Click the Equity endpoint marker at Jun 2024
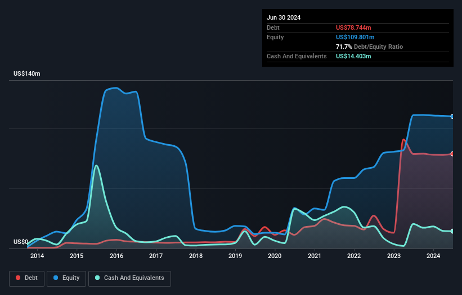Image resolution: width=462 pixels, height=295 pixels. [x=452, y=117]
